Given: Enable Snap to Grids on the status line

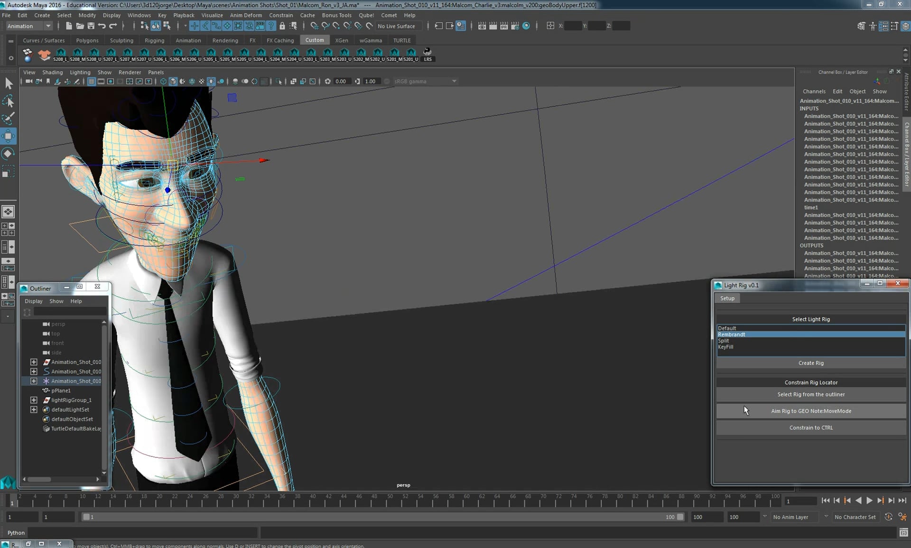Looking at the screenshot, I should tap(315, 26).
